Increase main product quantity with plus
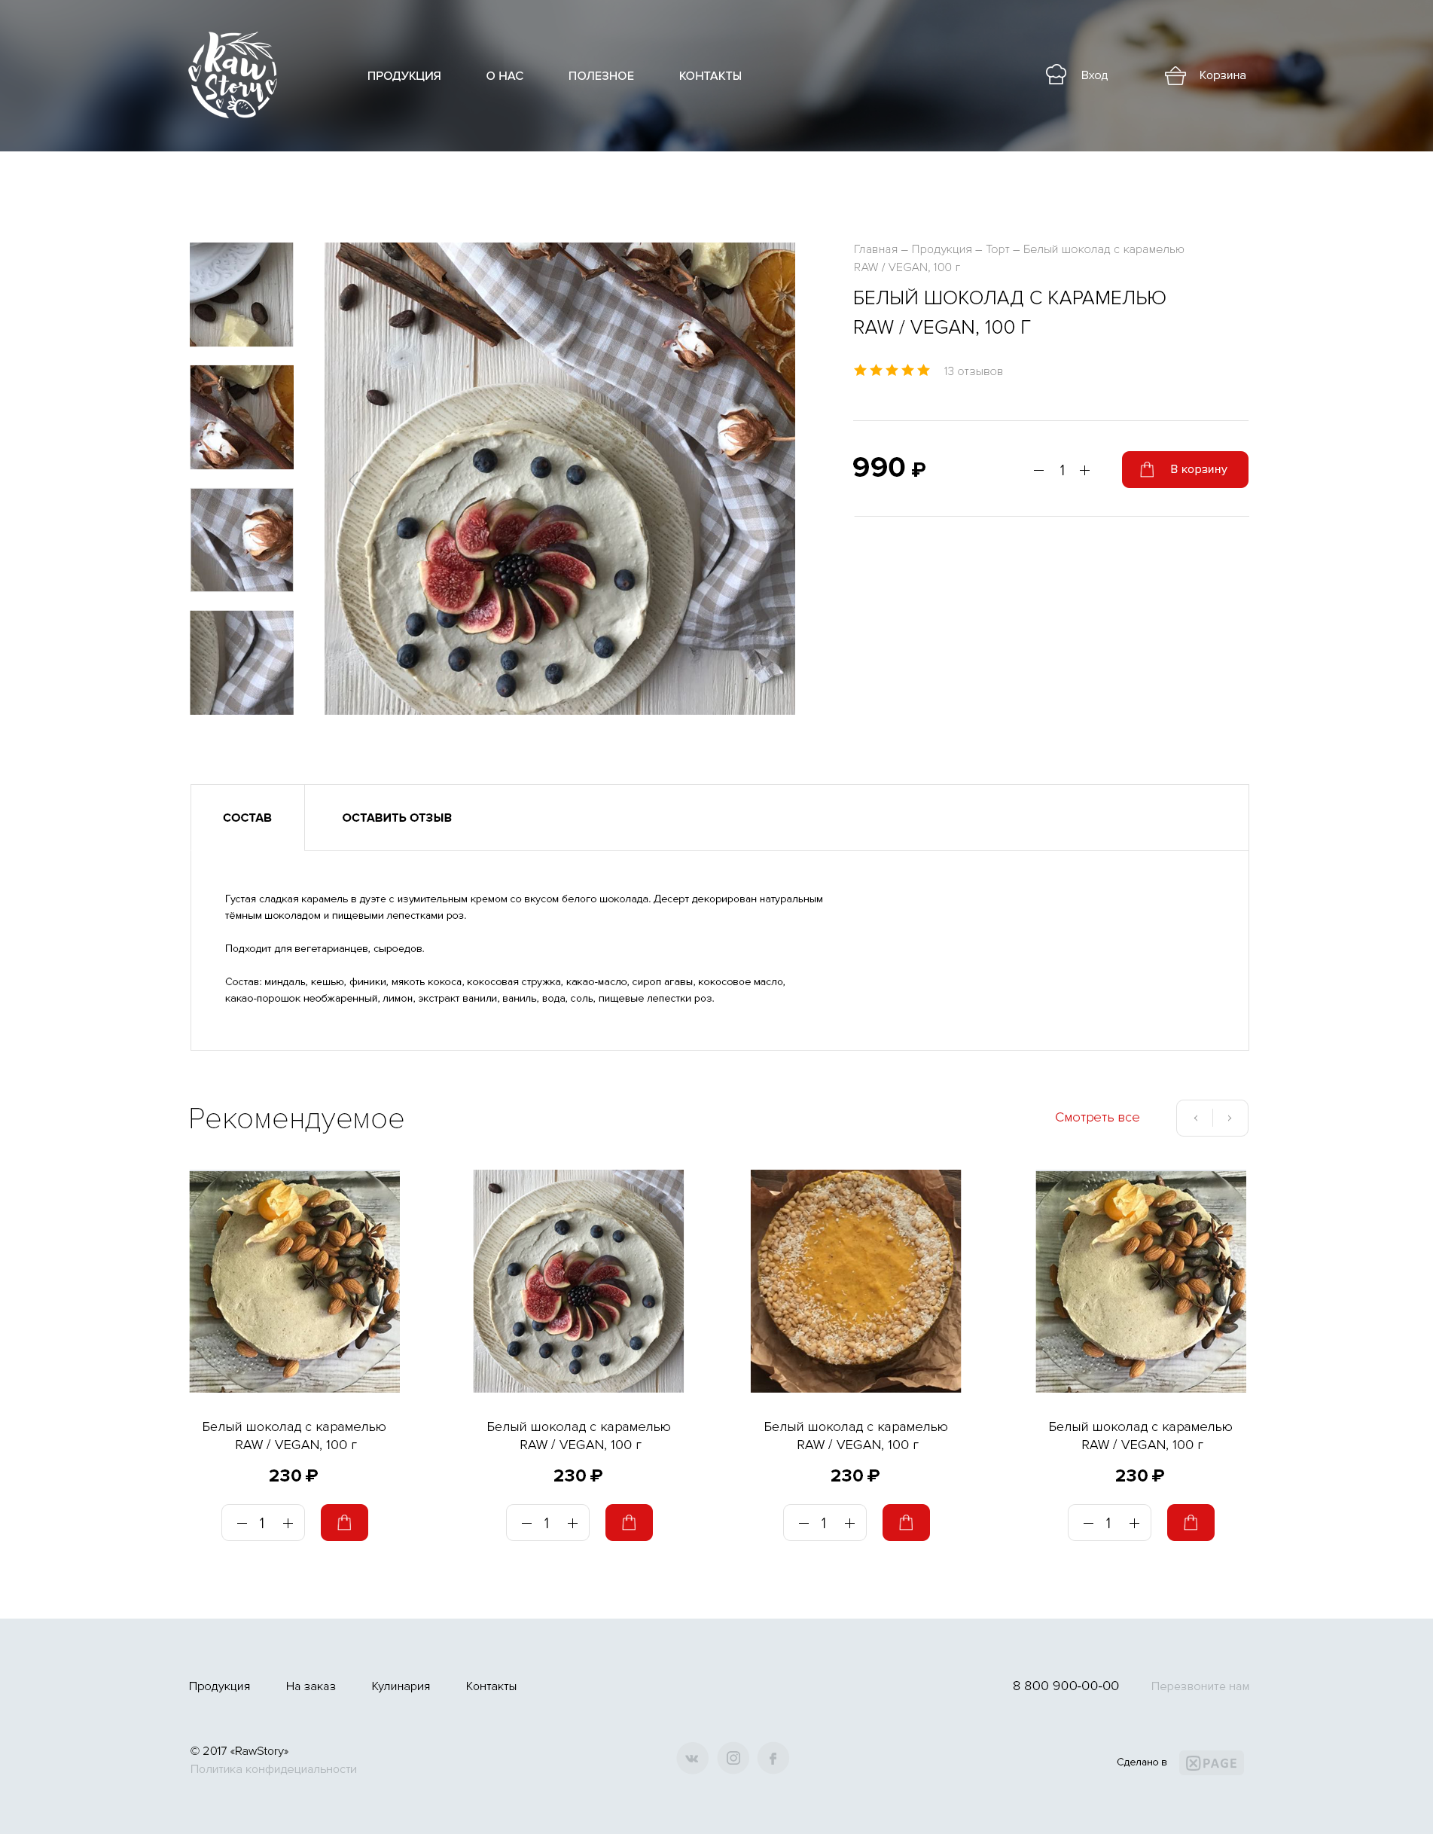This screenshot has height=1834, width=1433. click(1084, 470)
